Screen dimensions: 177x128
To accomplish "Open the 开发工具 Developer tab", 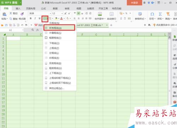I will (103, 8).
